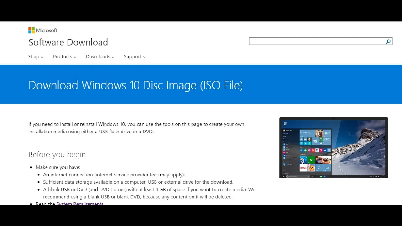Open the System Requirements link
Image resolution: width=402 pixels, height=226 pixels.
80,203
